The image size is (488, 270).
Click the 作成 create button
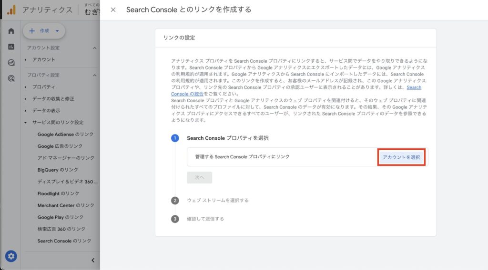[44, 31]
